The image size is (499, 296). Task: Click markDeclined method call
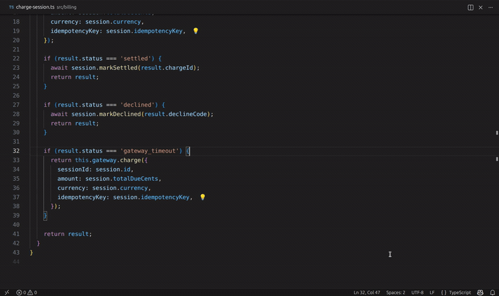pyautogui.click(x=120, y=114)
